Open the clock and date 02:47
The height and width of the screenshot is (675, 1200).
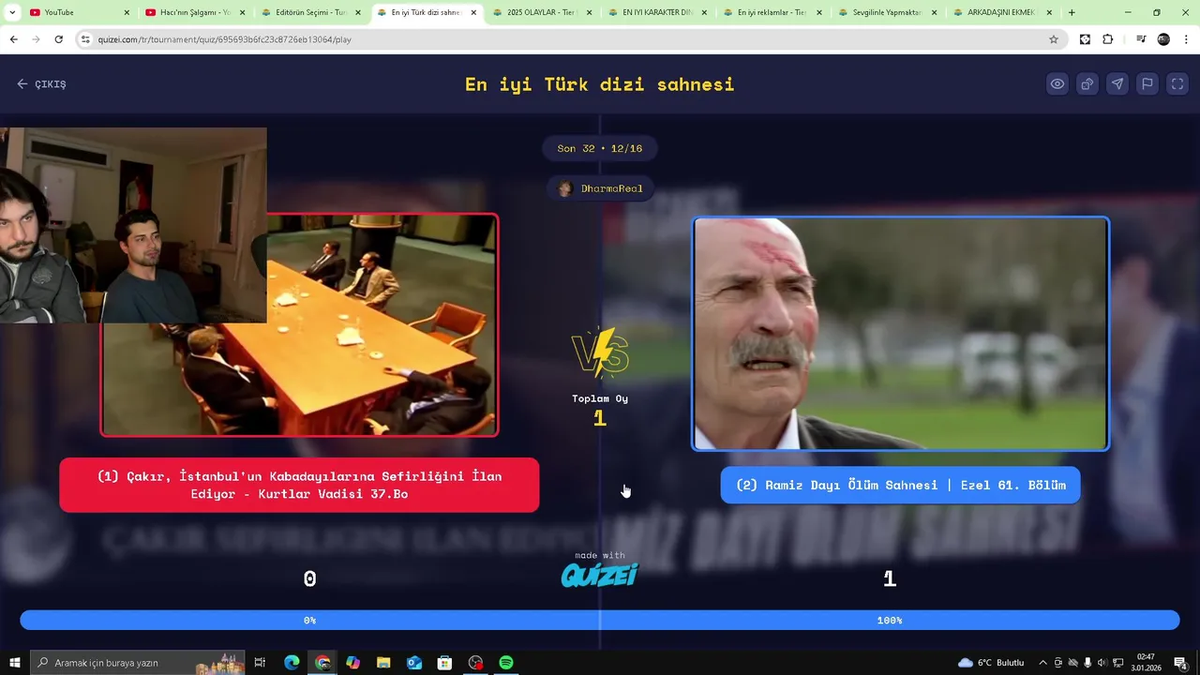(x=1146, y=663)
